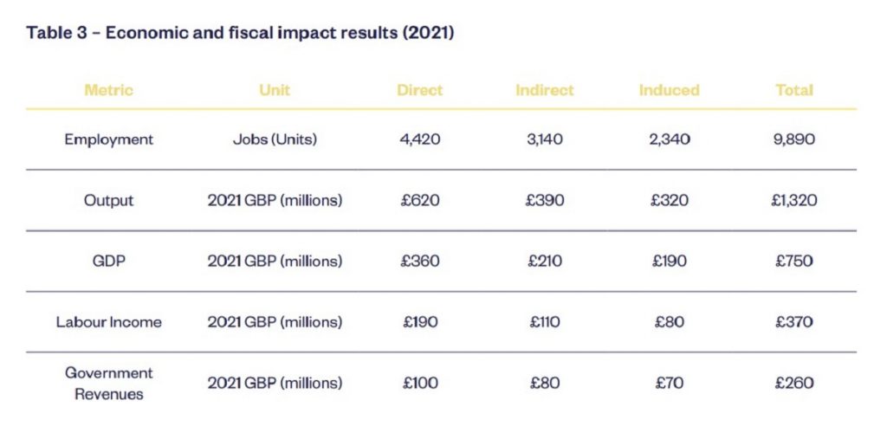Select the Government Revenues row label
The image size is (887, 446).
point(109,384)
